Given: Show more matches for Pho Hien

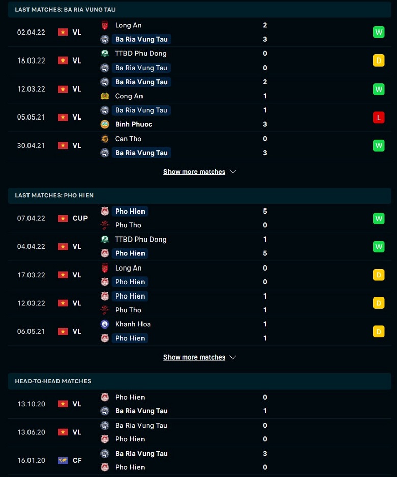Looking at the screenshot, I should [194, 357].
